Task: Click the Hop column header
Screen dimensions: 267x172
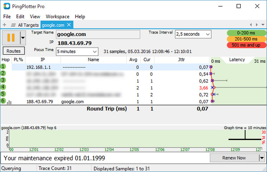Action: pyautogui.click(x=6, y=60)
